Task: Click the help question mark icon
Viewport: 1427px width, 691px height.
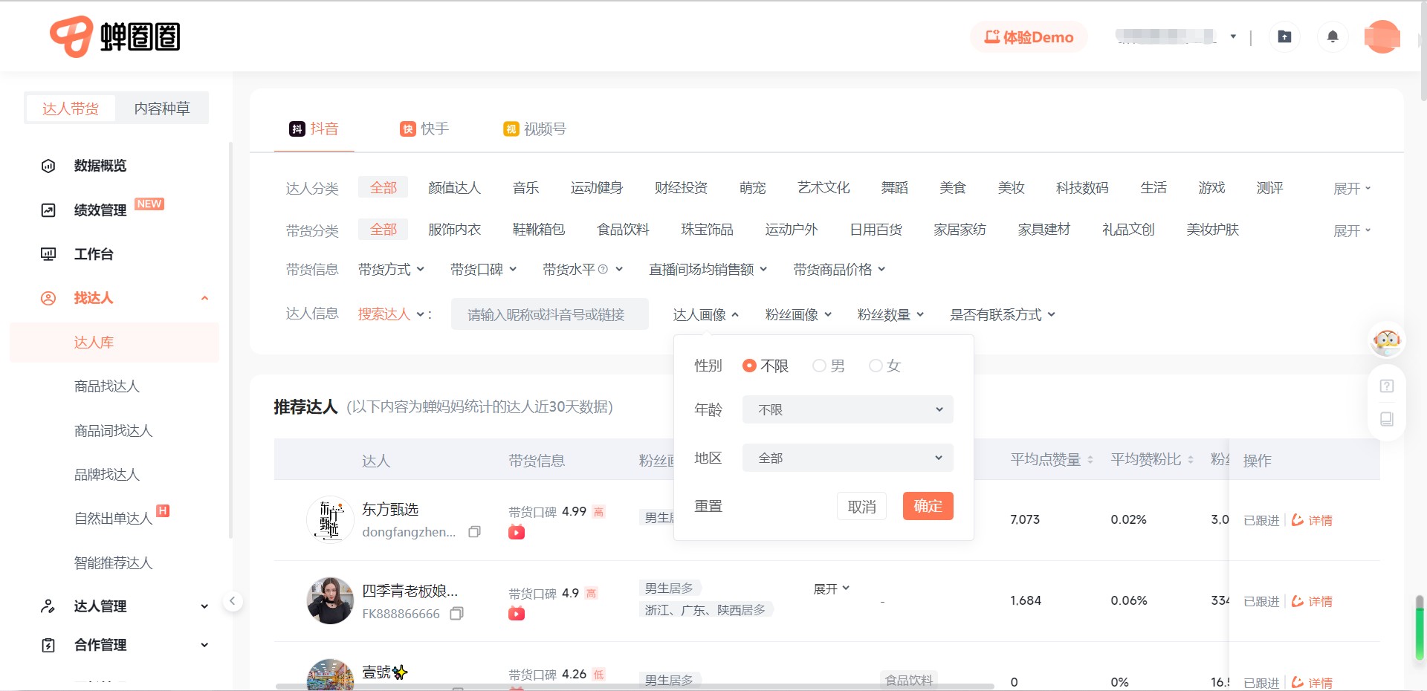Action: click(1387, 386)
